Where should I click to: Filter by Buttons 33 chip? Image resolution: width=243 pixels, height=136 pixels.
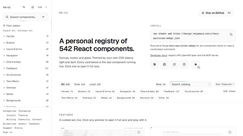[x=84, y=91]
